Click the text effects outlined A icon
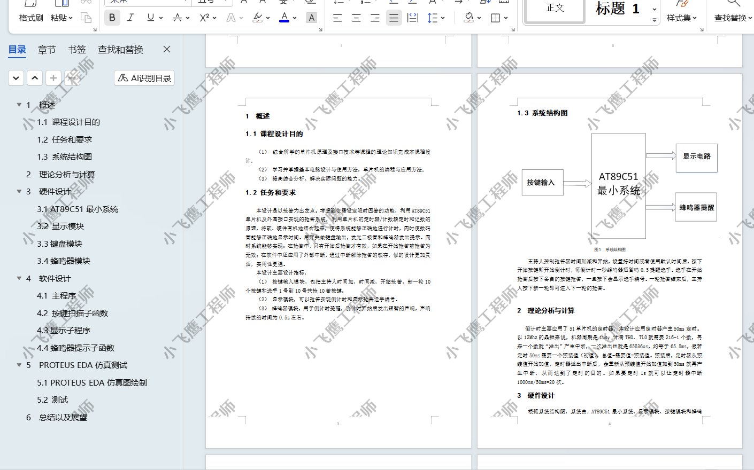Image resolution: width=754 pixels, height=470 pixels. pos(230,18)
